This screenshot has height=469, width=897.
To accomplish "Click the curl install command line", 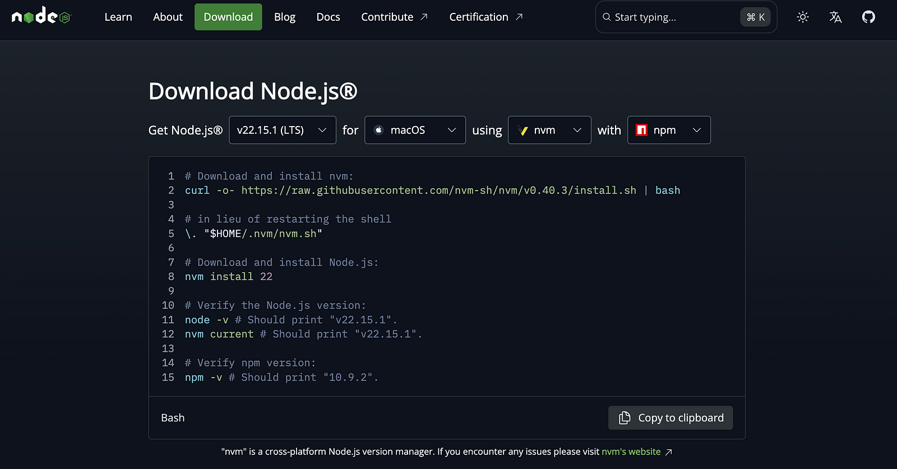I will (x=432, y=191).
